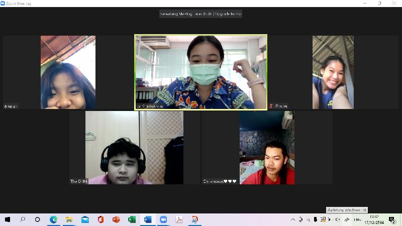Open the Office app taskbar icon

click(100, 219)
